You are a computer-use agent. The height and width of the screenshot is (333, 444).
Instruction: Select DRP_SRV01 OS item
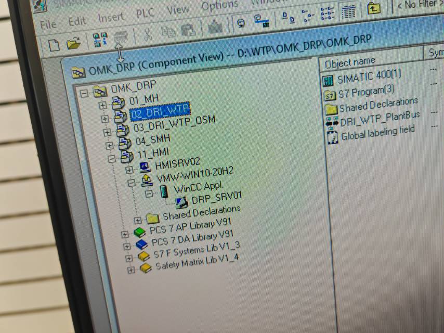click(x=217, y=197)
